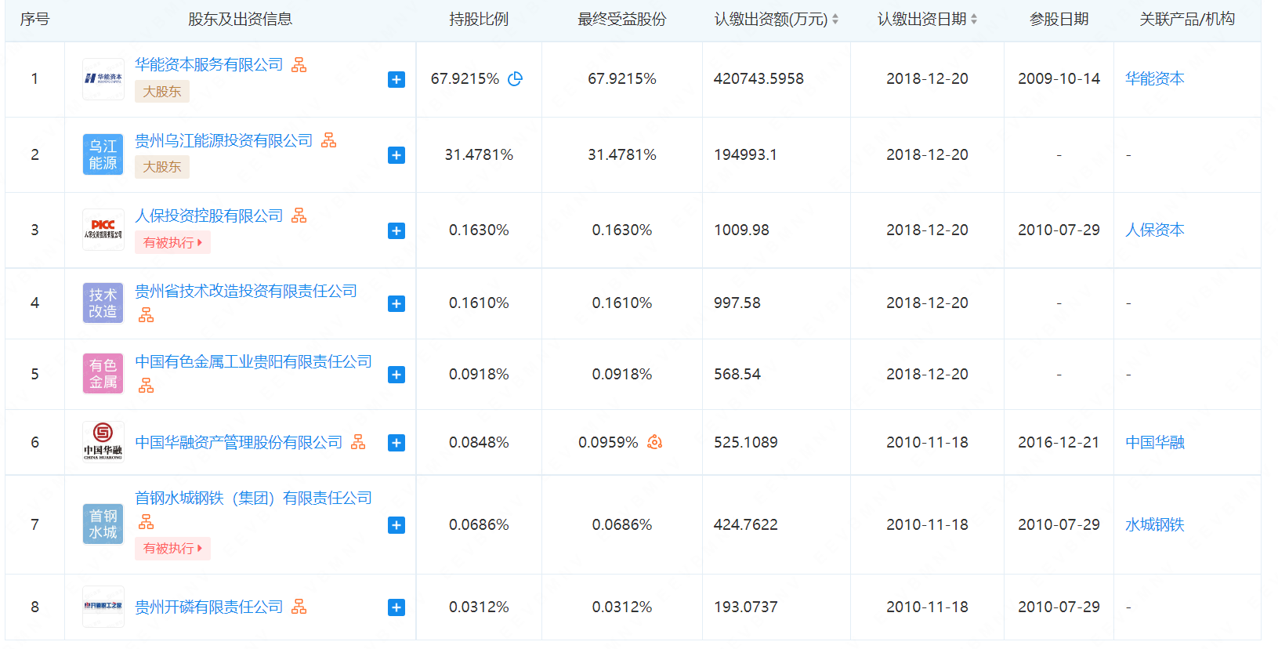Click the org-chart icon beside 人保投资控股有限公司

pos(299,216)
